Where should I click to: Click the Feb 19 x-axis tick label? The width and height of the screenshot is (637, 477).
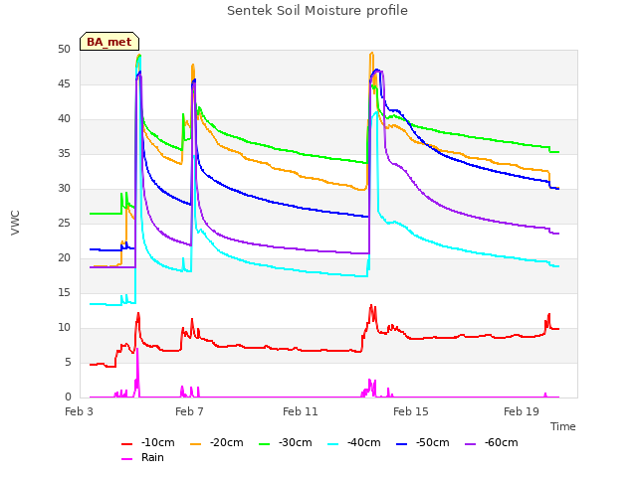522,411
